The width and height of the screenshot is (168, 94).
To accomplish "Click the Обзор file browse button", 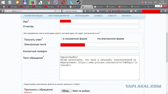I will pos(66,91).
